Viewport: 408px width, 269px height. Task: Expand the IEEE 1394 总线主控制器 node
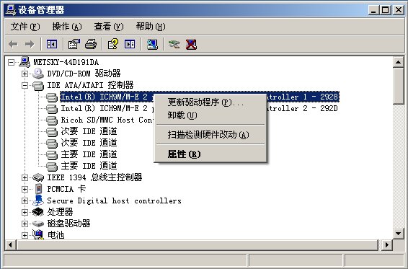pyautogui.click(x=25, y=177)
